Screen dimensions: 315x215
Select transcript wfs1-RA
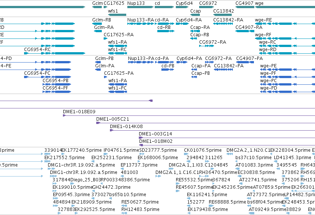click(x=117, y=42)
